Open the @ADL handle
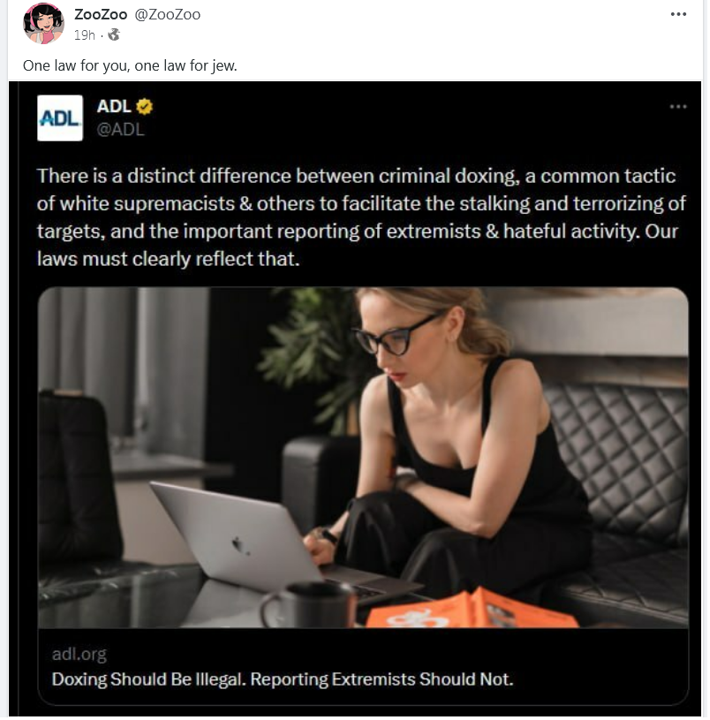 [x=120, y=130]
